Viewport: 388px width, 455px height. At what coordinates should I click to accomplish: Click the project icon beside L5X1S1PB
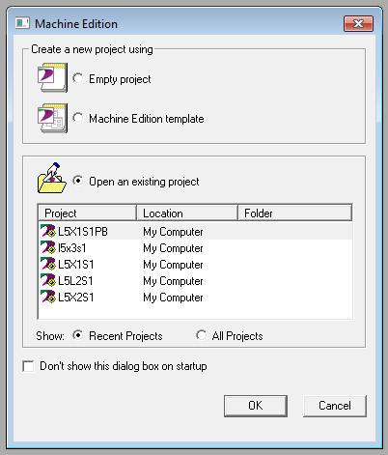click(48, 231)
